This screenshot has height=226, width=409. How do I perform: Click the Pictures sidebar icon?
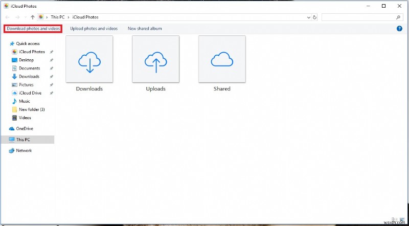pos(15,85)
